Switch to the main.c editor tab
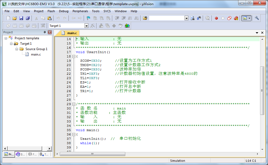 tap(70, 33)
